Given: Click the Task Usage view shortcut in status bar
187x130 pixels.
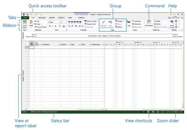Looking at the screenshot, I should click(x=148, y=112).
